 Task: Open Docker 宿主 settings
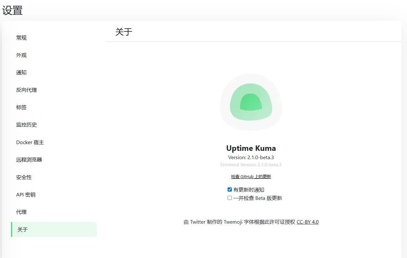(x=30, y=142)
